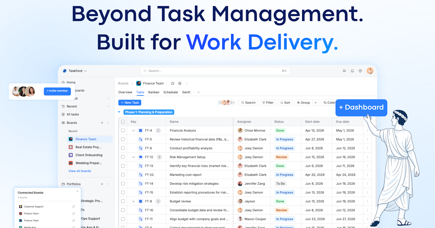
Task: Check the FT-14 row checkbox
Action: (123, 183)
